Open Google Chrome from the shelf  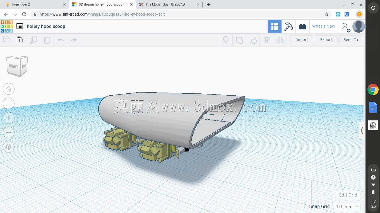[x=373, y=90]
